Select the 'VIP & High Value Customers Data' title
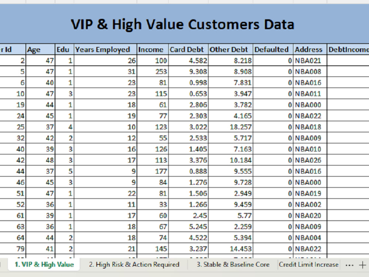Screen dimensions: 369x277 click(x=182, y=24)
